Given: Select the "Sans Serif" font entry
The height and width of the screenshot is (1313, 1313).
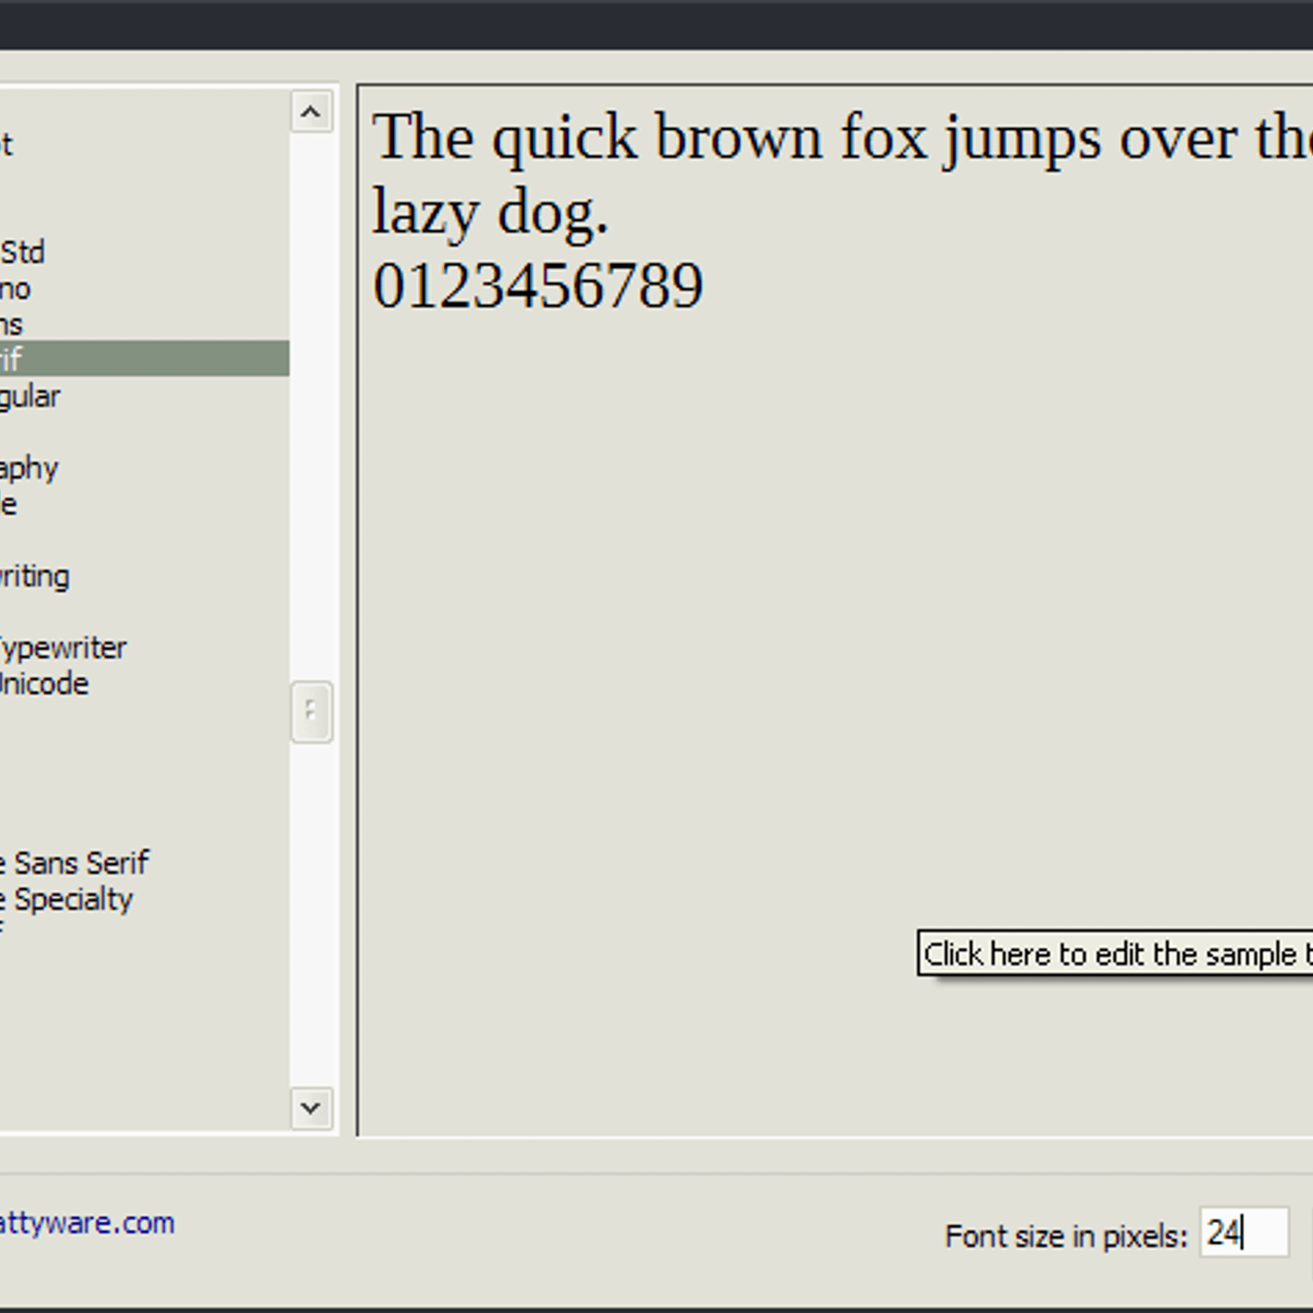Looking at the screenshot, I should [x=75, y=863].
